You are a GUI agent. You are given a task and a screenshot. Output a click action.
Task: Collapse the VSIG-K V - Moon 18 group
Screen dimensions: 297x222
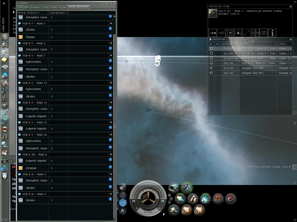(111, 135)
